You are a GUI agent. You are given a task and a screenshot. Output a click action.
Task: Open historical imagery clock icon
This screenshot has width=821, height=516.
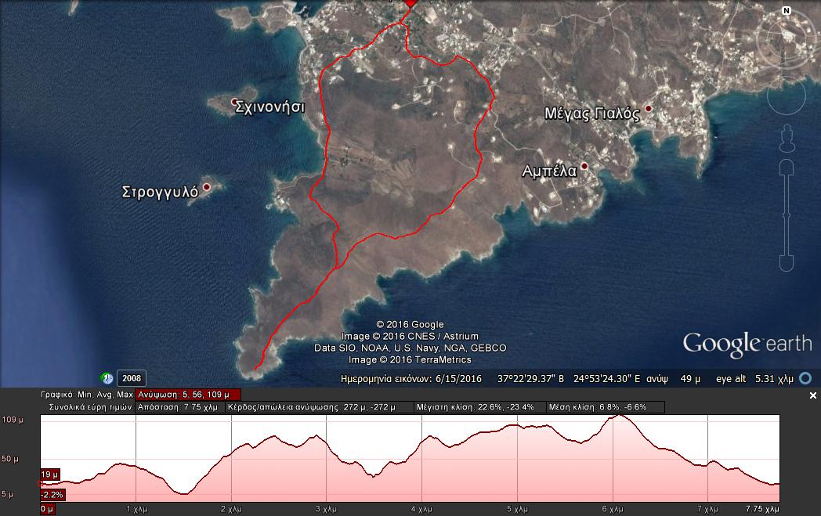click(107, 378)
